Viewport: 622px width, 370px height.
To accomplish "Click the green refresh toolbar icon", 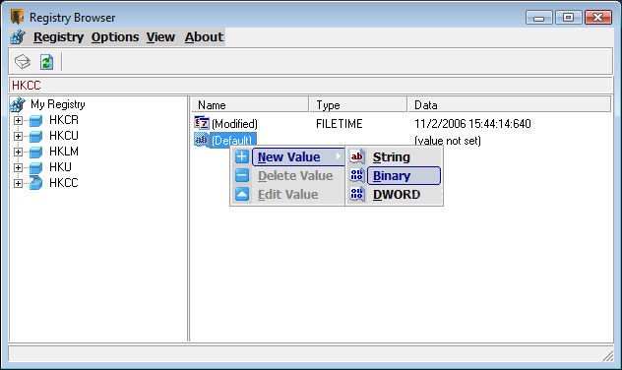I will point(46,62).
